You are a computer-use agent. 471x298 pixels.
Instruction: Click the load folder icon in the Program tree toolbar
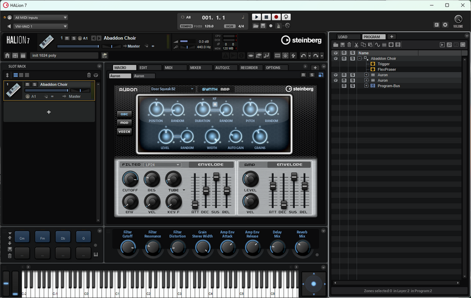[x=336, y=45]
